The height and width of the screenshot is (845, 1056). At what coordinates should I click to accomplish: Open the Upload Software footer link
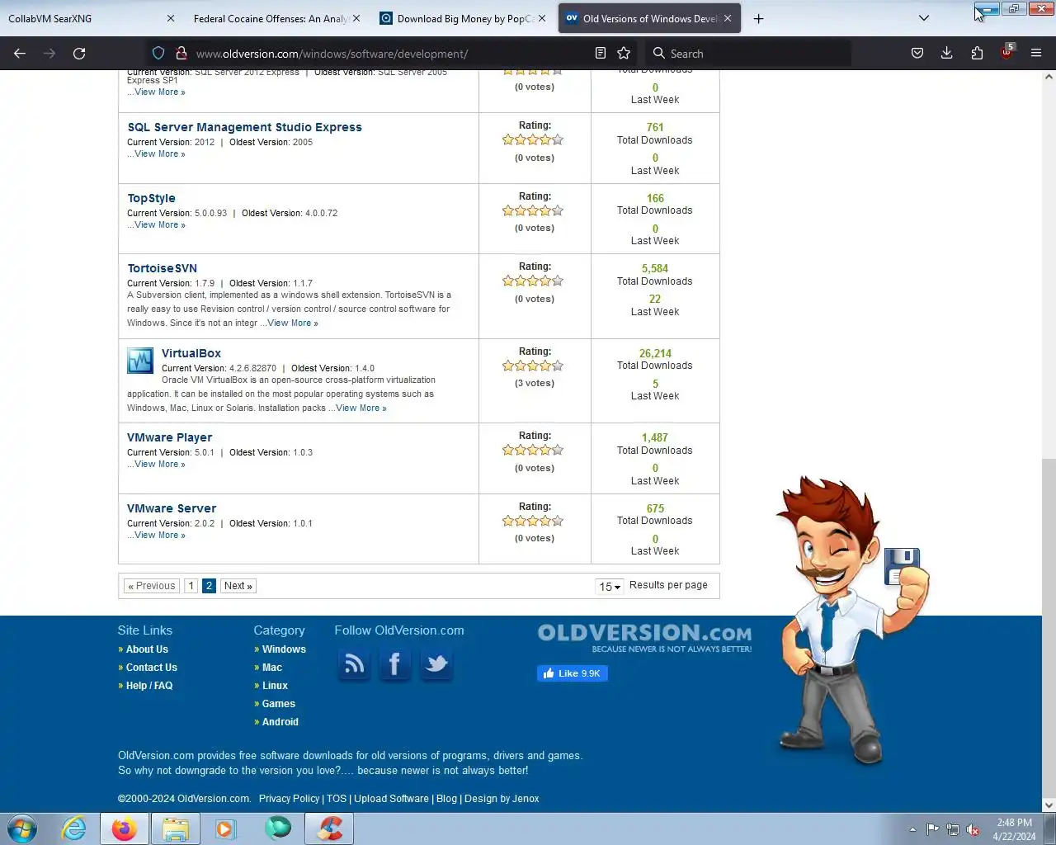pos(391,799)
